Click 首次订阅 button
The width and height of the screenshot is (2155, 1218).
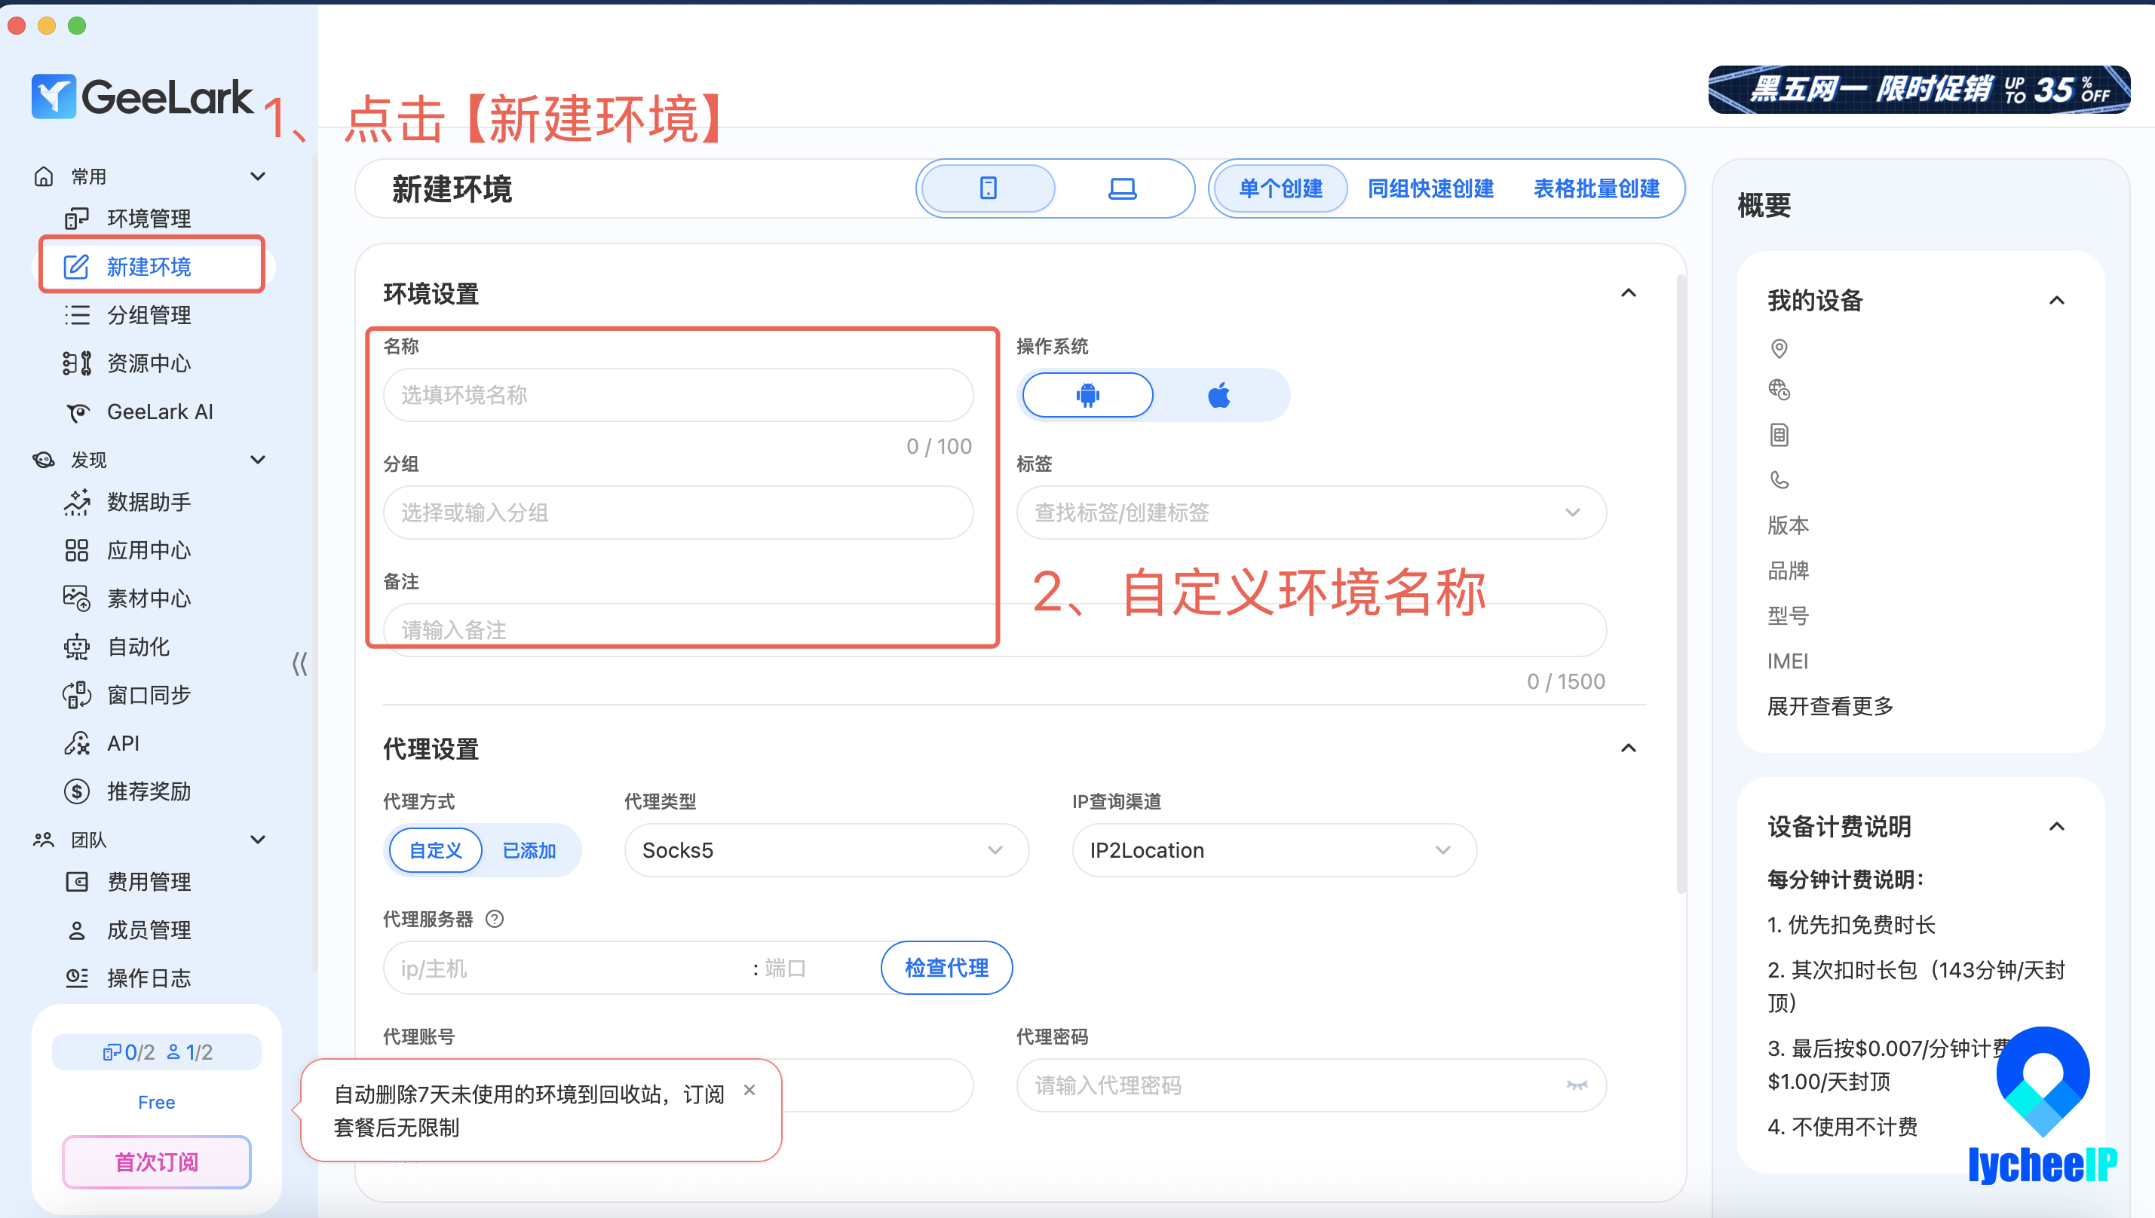(x=157, y=1162)
